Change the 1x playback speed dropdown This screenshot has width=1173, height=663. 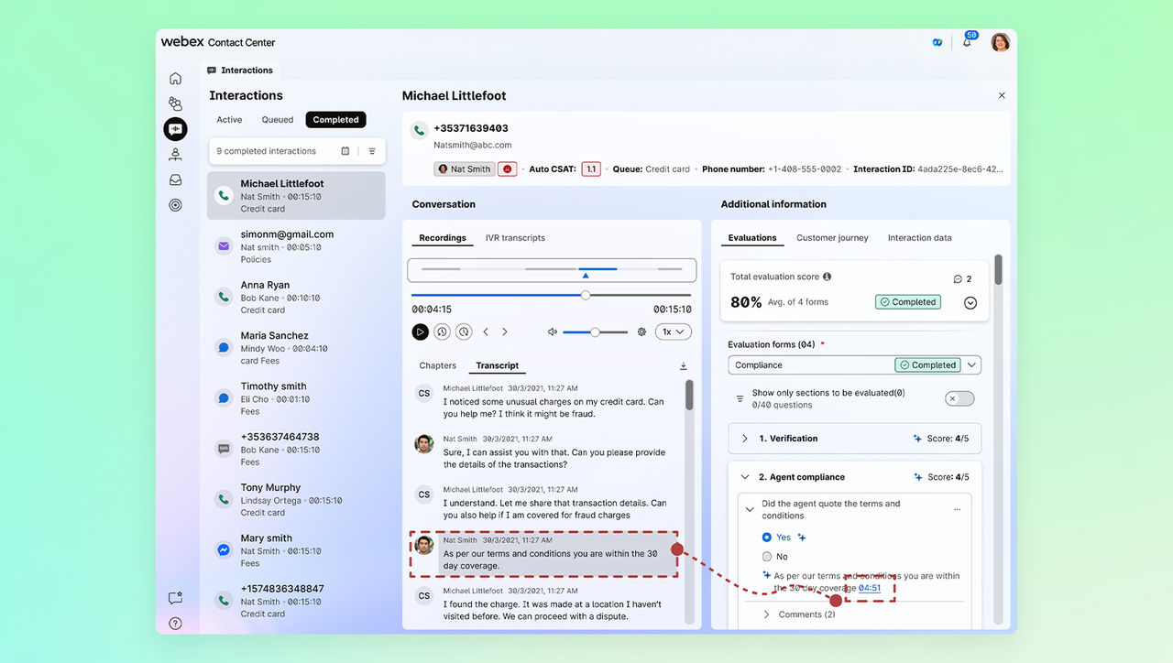(673, 332)
